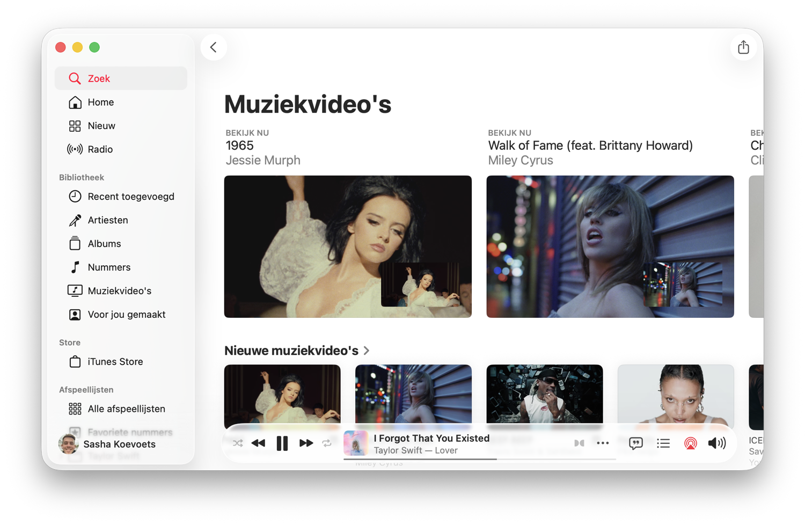Click the Lover album artwork in player

click(x=355, y=443)
